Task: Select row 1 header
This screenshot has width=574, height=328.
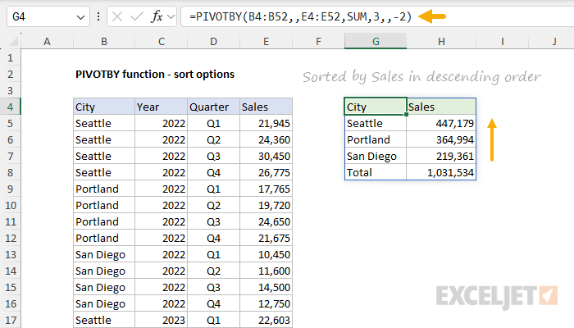Action: click(x=10, y=58)
